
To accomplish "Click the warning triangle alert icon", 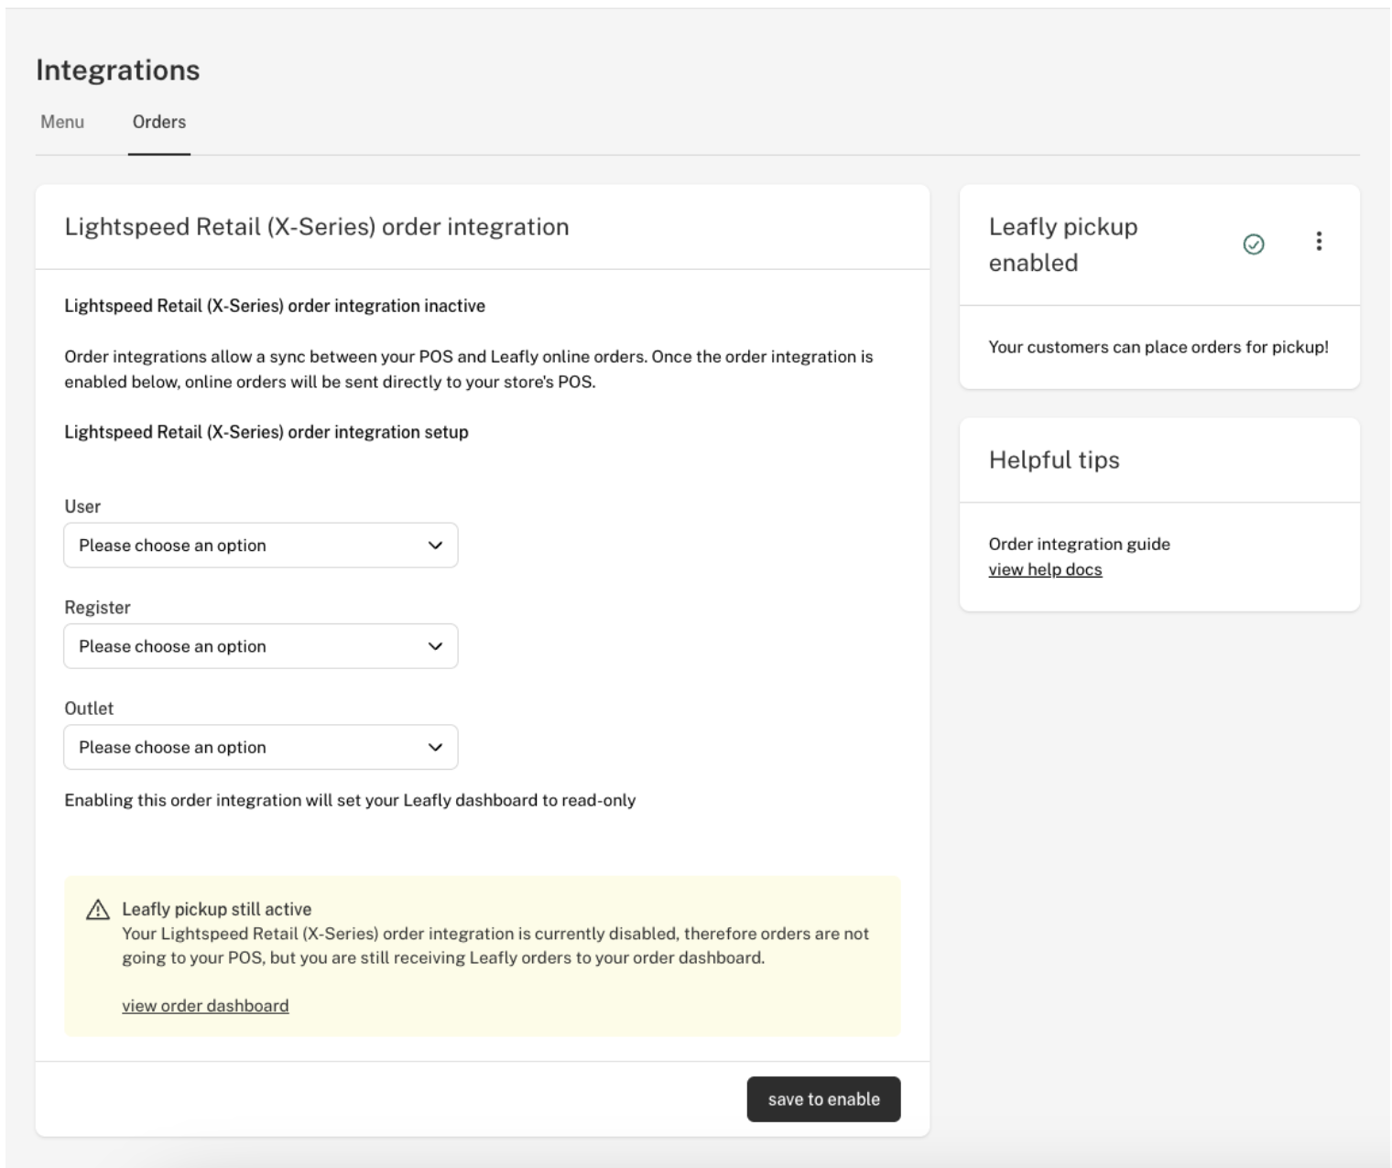I will [97, 910].
